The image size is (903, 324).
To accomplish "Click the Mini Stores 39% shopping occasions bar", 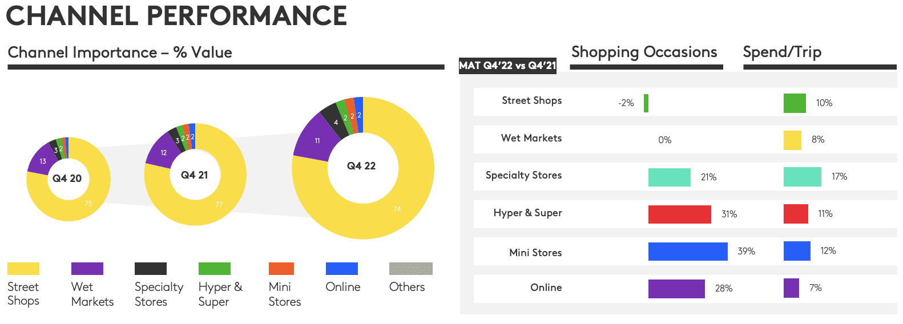I will click(688, 252).
